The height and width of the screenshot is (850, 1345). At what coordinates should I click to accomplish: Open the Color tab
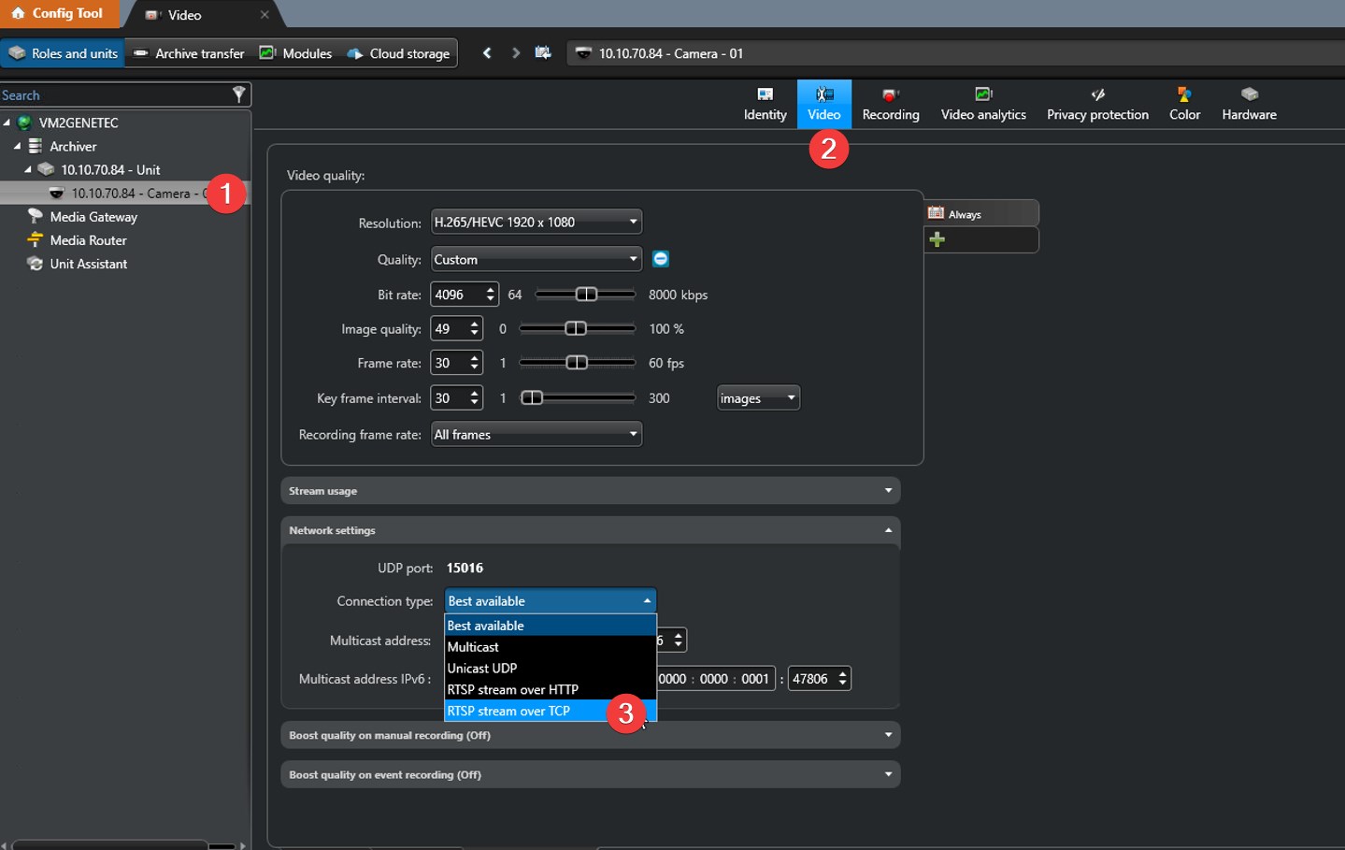tap(1184, 104)
